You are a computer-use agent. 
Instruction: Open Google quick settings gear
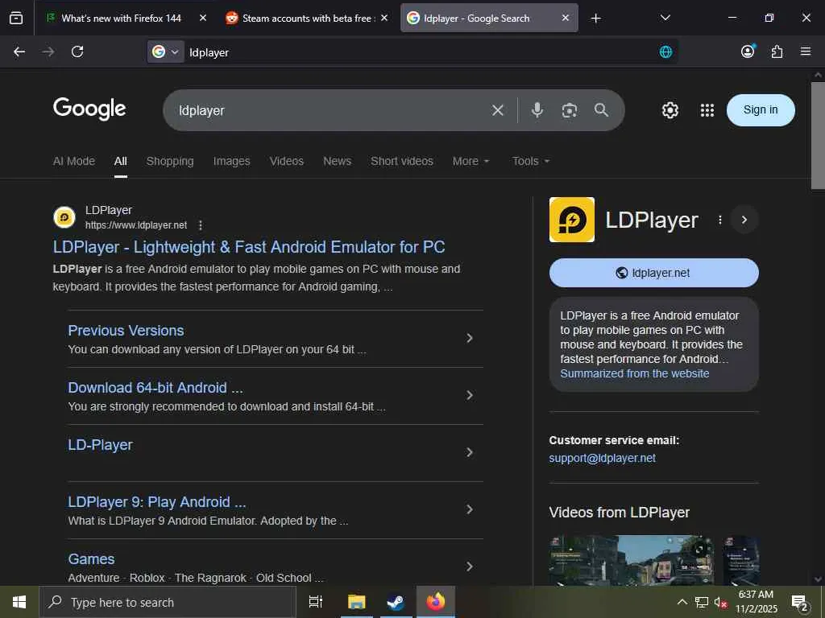coord(670,109)
